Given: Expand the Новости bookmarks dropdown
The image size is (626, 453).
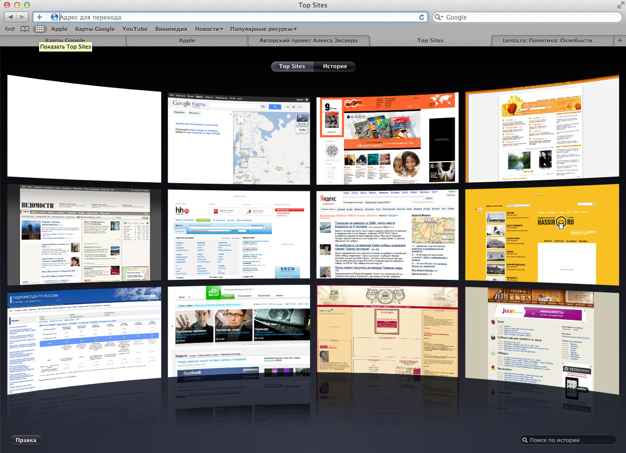Looking at the screenshot, I should click(x=209, y=29).
